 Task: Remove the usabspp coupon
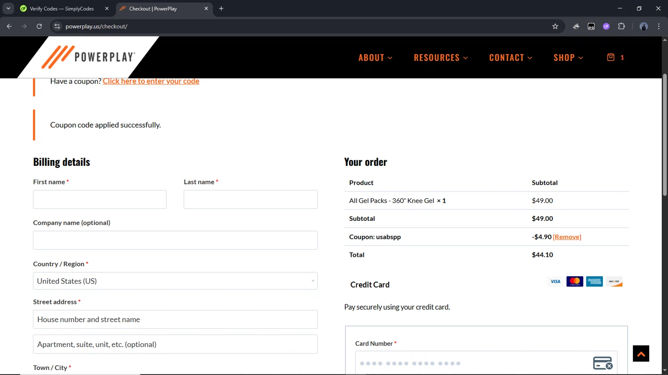(x=567, y=237)
